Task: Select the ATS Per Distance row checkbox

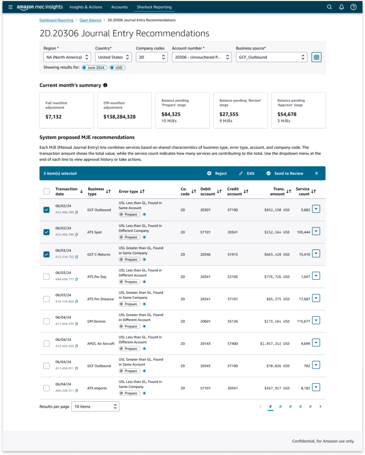Action: [x=47, y=299]
